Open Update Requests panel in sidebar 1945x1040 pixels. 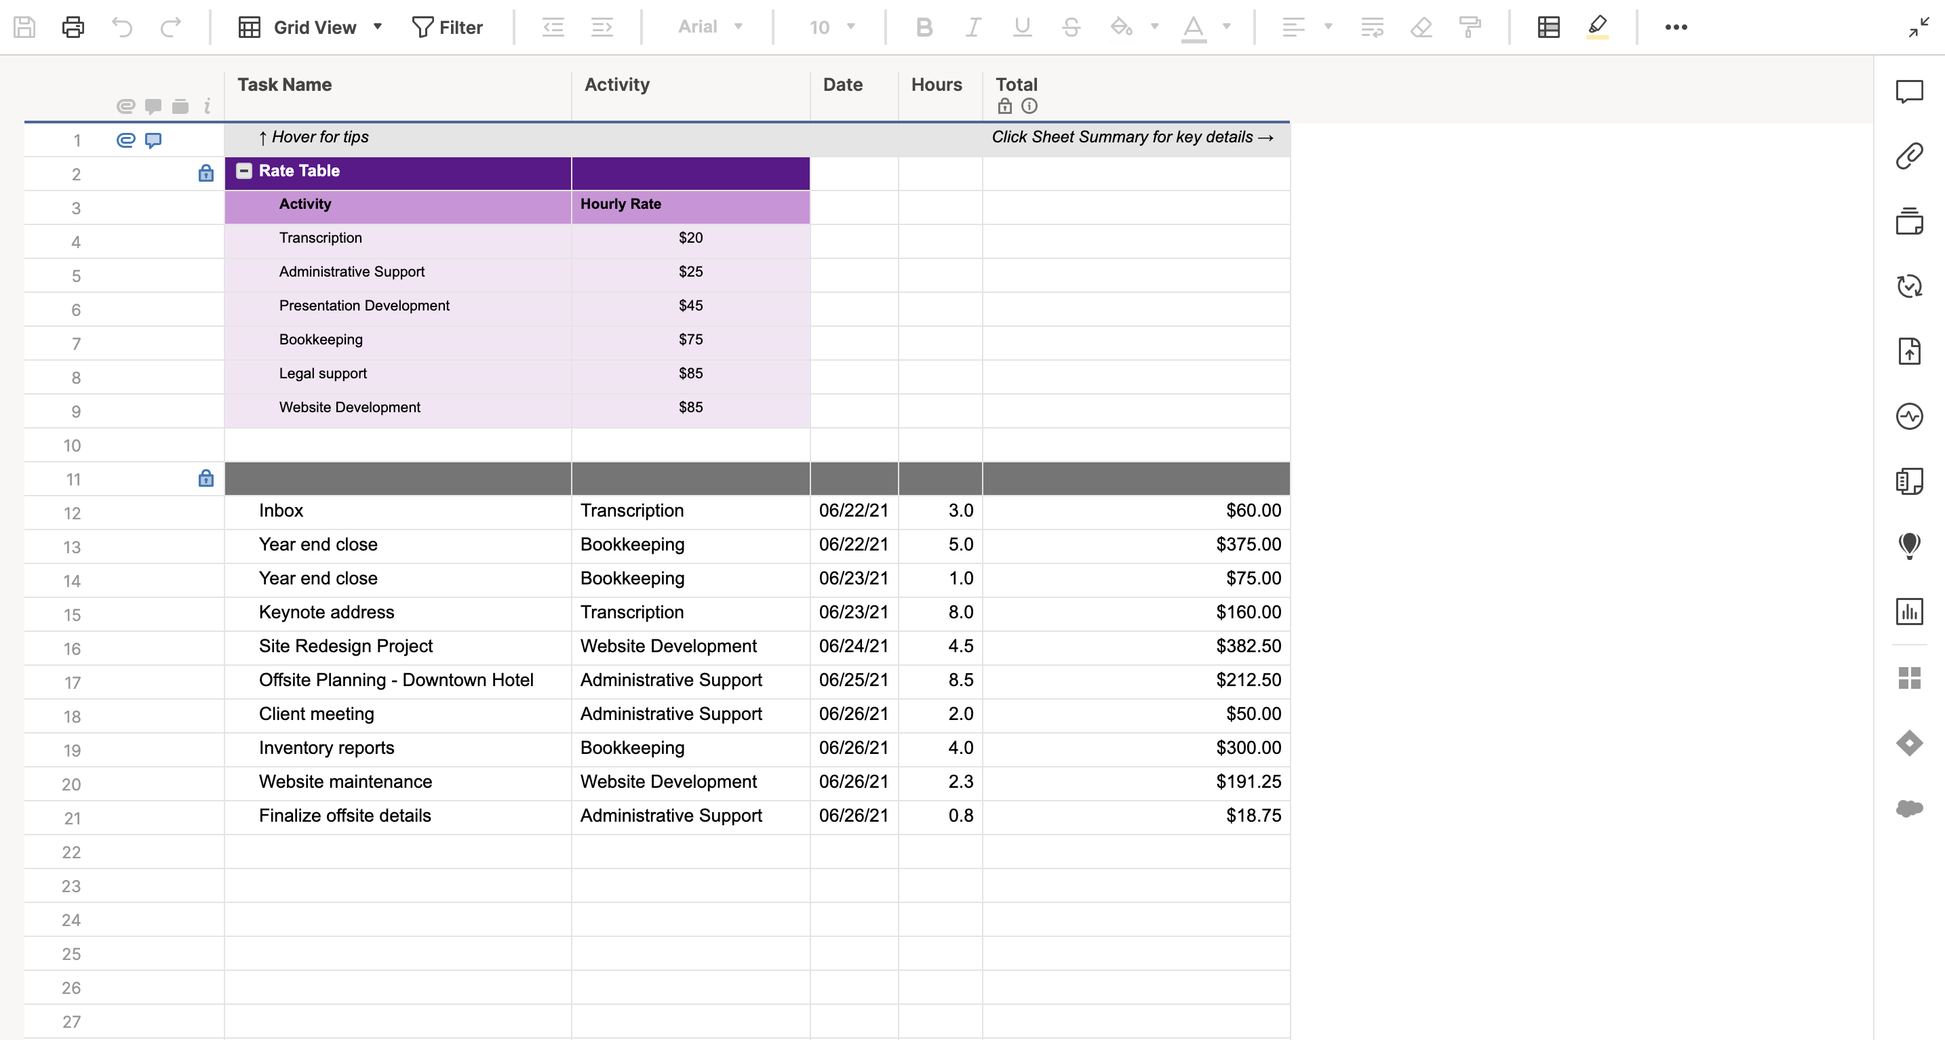pos(1909,286)
